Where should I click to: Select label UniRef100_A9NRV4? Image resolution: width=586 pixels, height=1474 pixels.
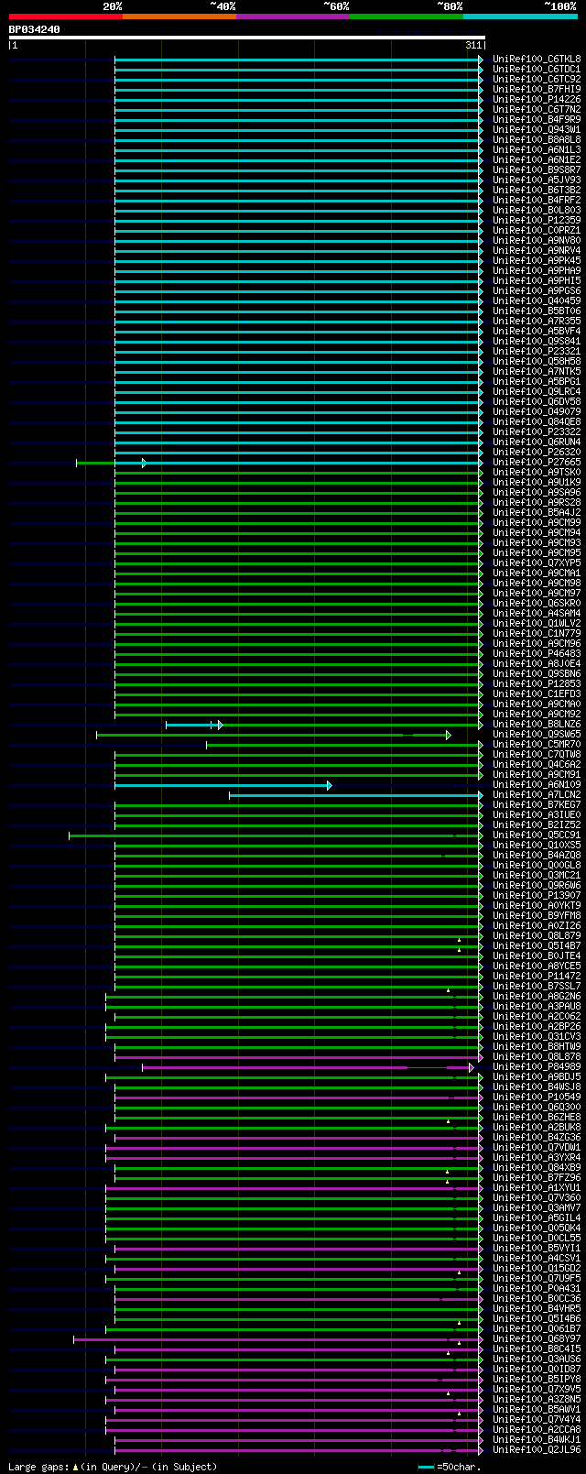point(537,250)
